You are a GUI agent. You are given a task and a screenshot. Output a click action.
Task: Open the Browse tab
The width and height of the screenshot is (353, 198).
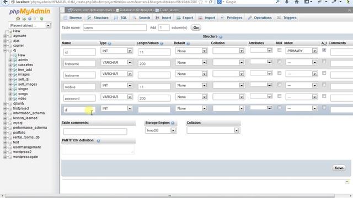(x=72, y=18)
